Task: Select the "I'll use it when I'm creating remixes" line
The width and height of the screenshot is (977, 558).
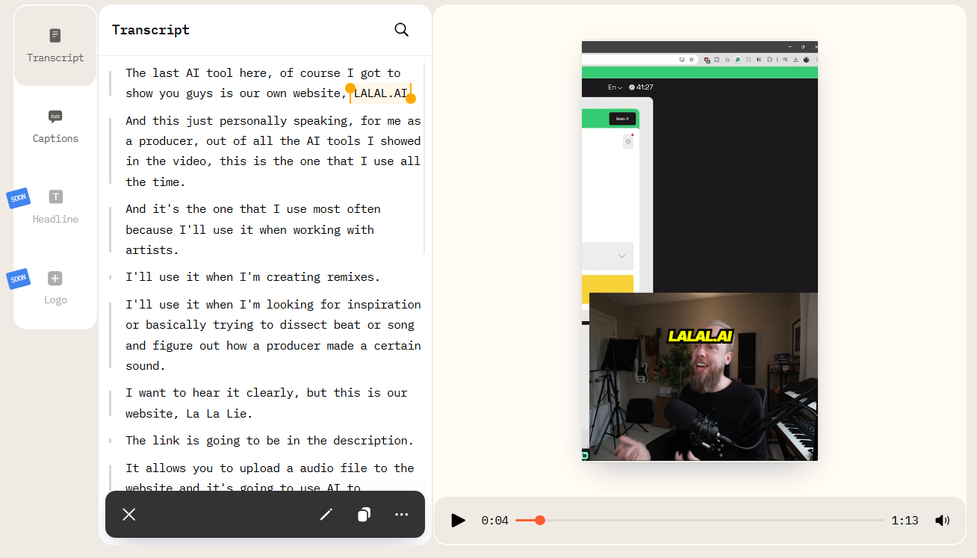Action: 252,277
